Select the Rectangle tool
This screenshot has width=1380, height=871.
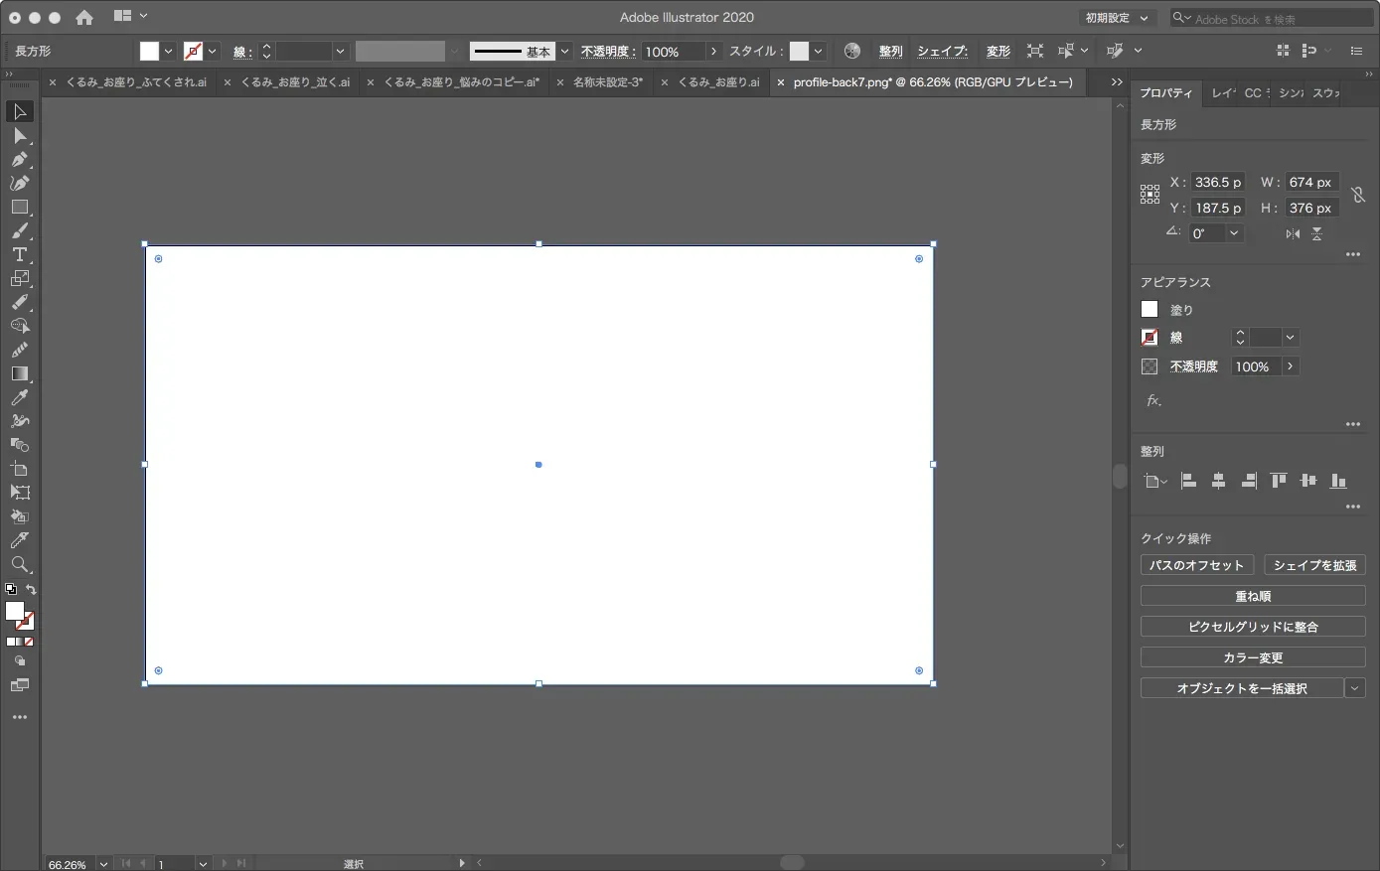pos(19,207)
